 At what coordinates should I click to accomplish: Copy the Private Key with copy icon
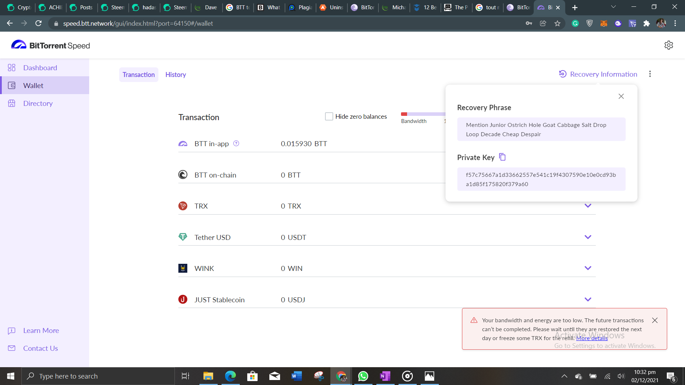502,157
